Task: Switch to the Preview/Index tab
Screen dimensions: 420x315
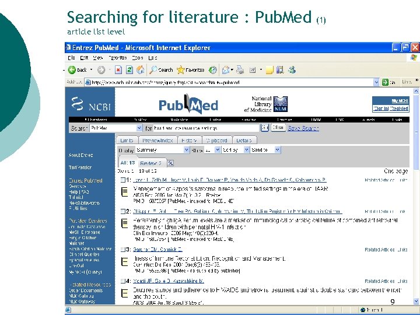Action: [157, 141]
